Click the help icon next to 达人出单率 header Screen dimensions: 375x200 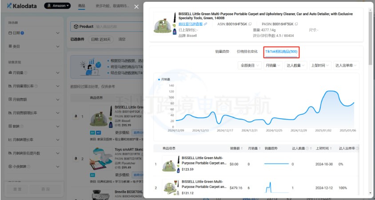tap(357, 148)
